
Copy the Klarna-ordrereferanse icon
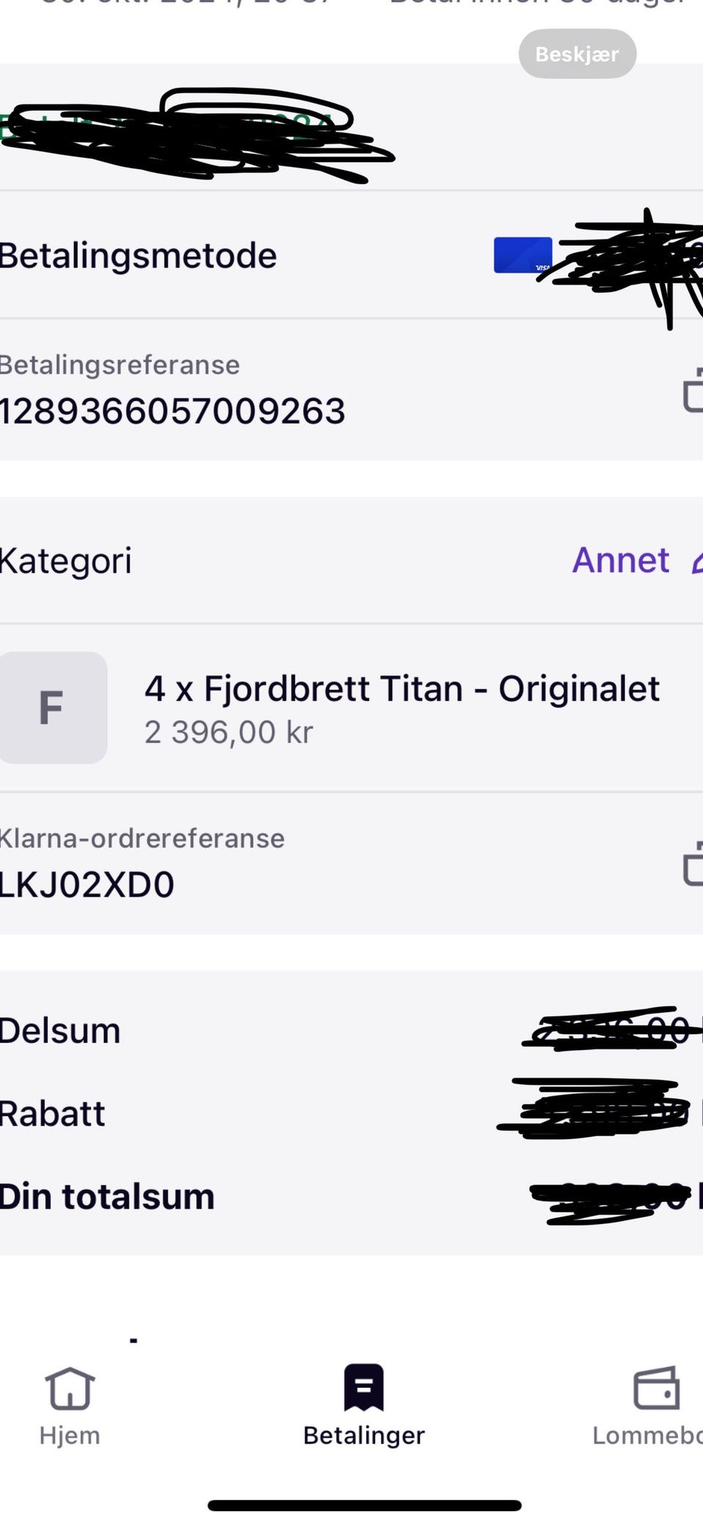[x=693, y=864]
